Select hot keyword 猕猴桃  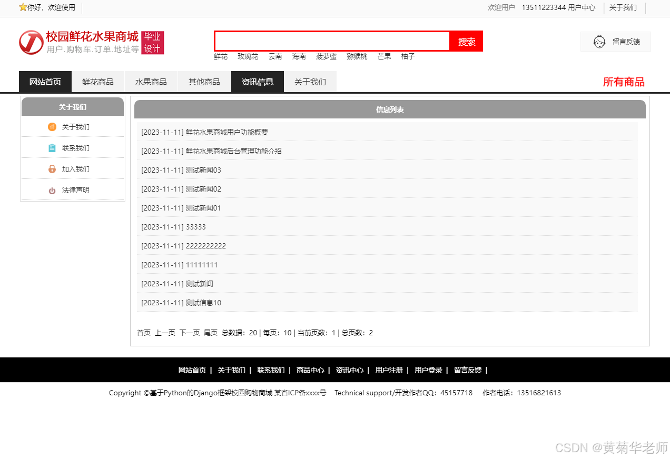[x=357, y=56]
